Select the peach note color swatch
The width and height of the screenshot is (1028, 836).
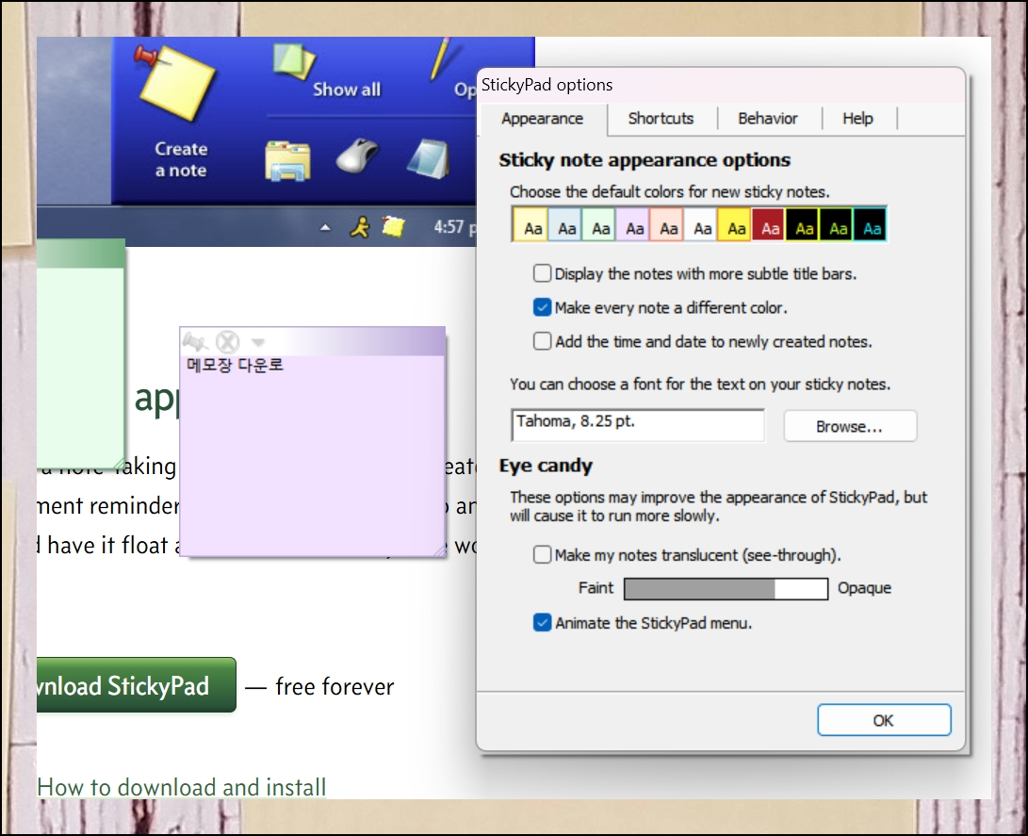[667, 224]
